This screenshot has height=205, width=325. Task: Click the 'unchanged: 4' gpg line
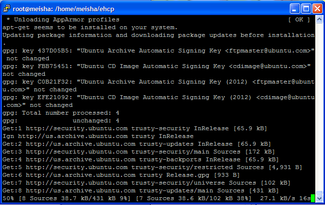click(x=61, y=120)
